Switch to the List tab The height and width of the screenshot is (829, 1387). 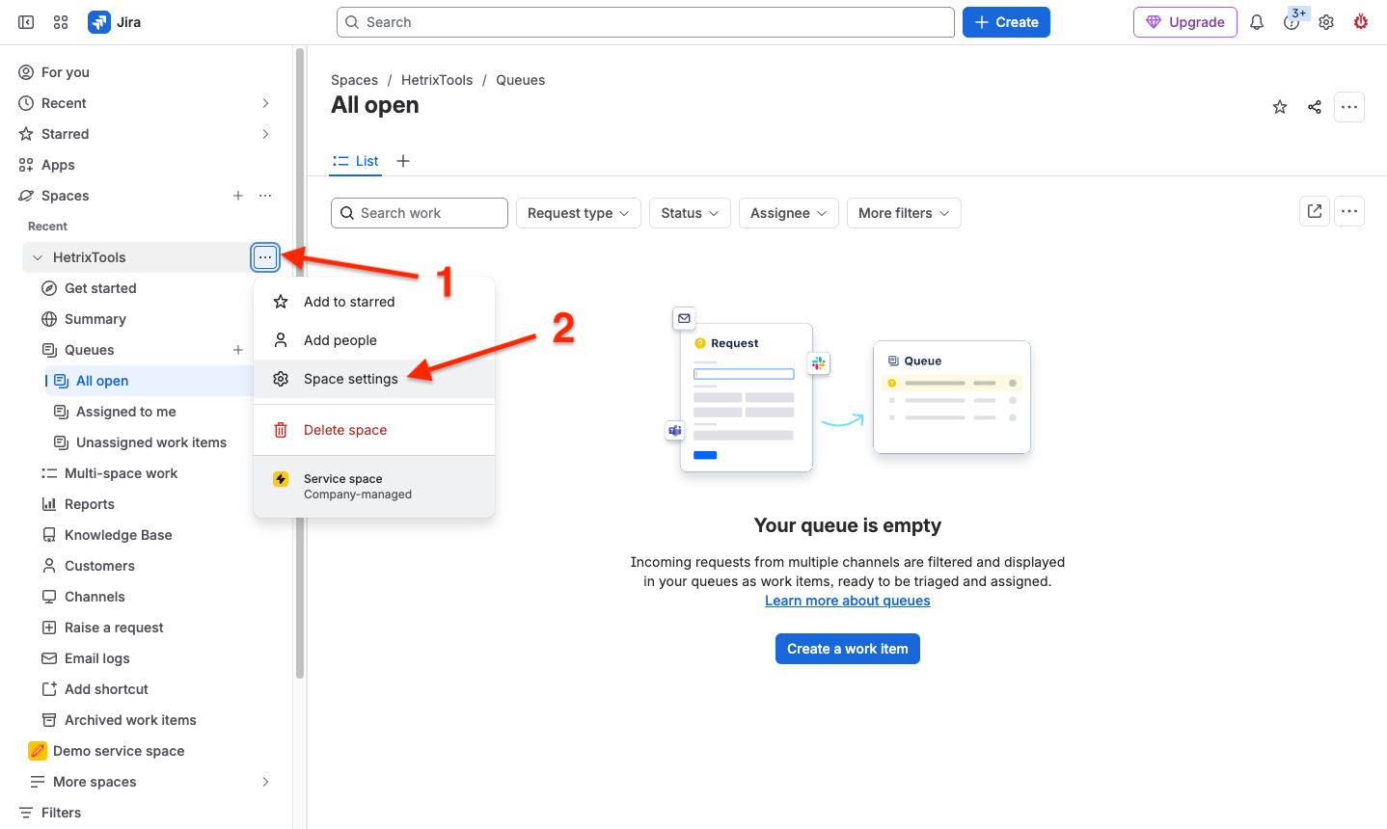[356, 161]
